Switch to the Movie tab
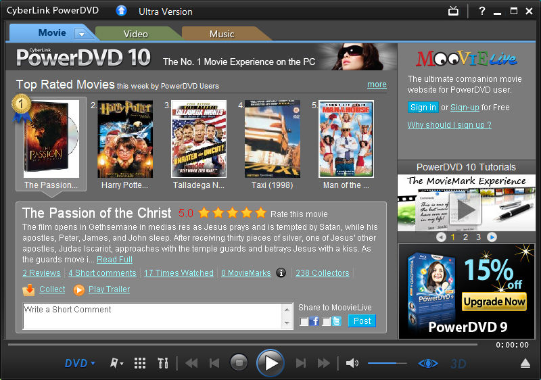541x380 pixels. 52,32
